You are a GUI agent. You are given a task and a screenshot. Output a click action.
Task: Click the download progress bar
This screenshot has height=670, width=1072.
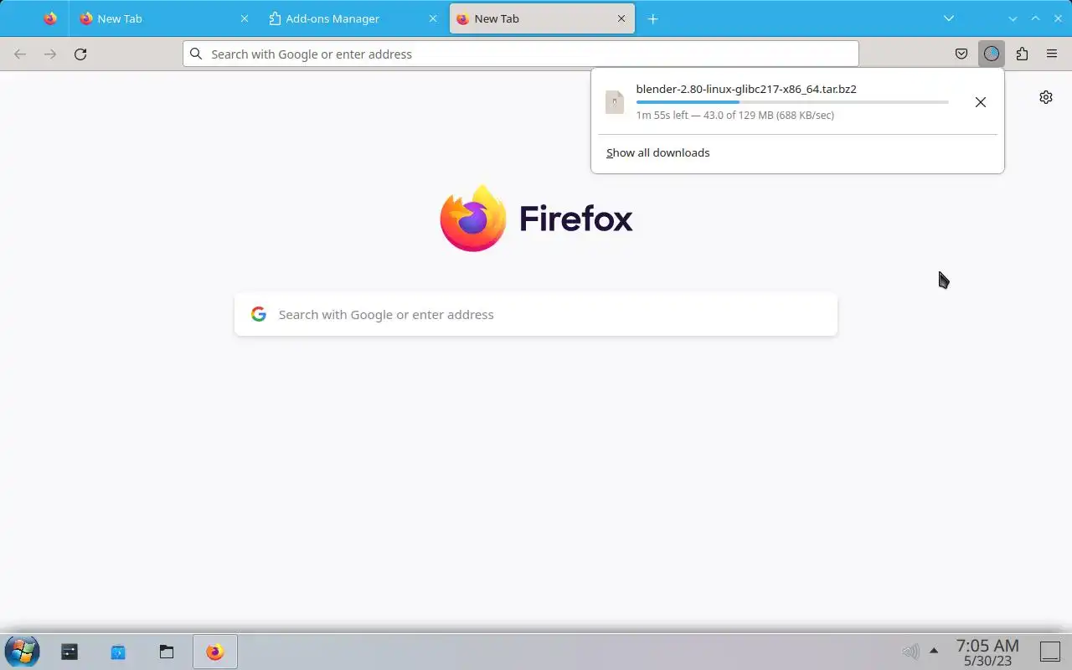[792, 102]
